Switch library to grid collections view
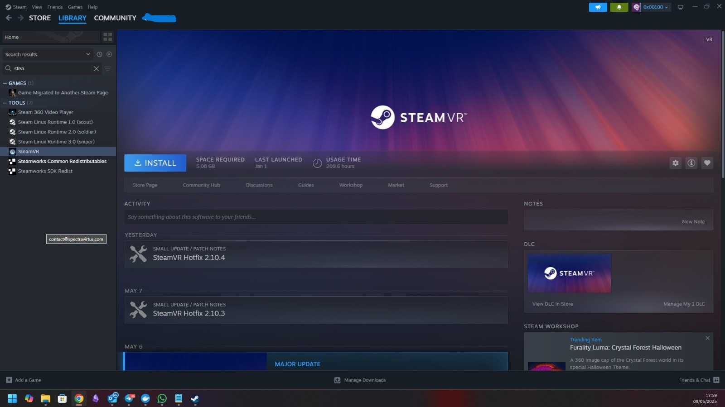 pyautogui.click(x=108, y=37)
